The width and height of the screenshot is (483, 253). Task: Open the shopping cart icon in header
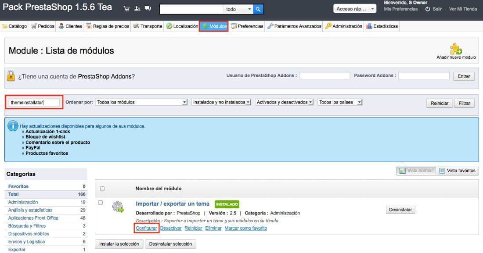126,9
